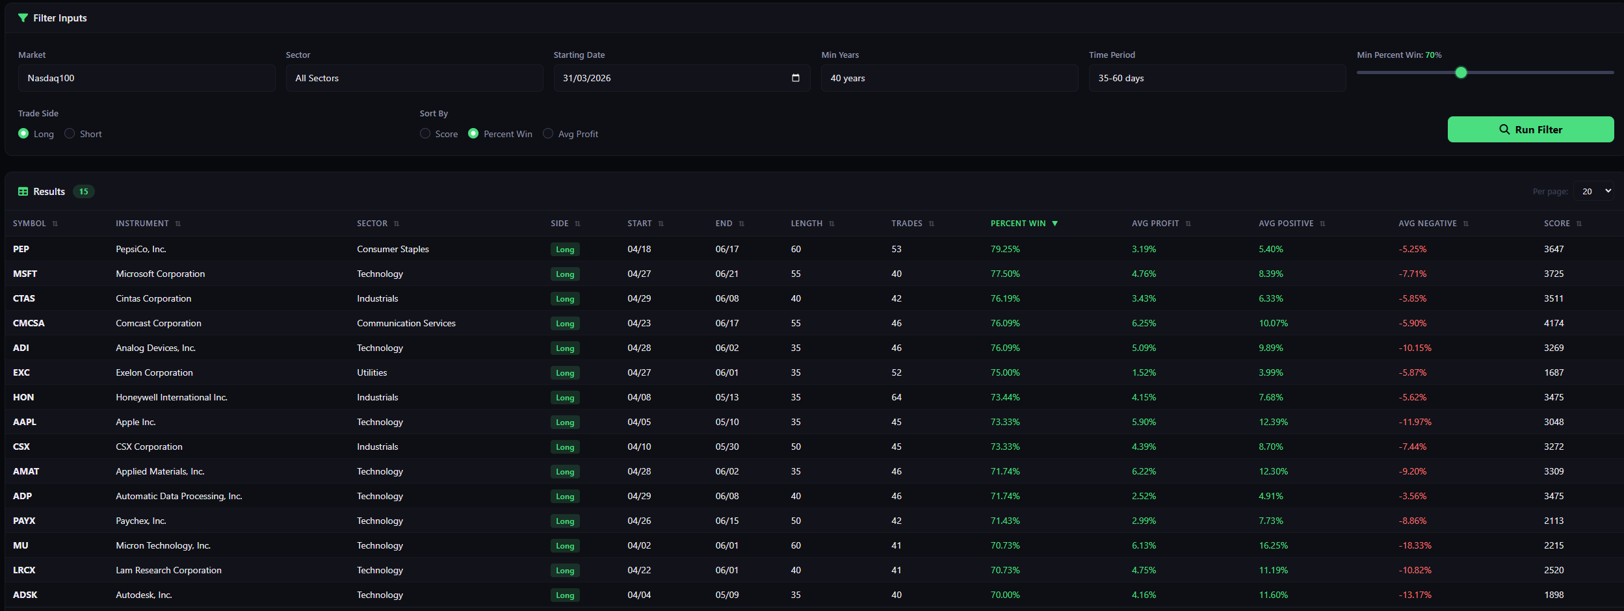This screenshot has width=1624, height=611.
Task: Click the sort icon on SCORE column
Action: pyautogui.click(x=1579, y=223)
